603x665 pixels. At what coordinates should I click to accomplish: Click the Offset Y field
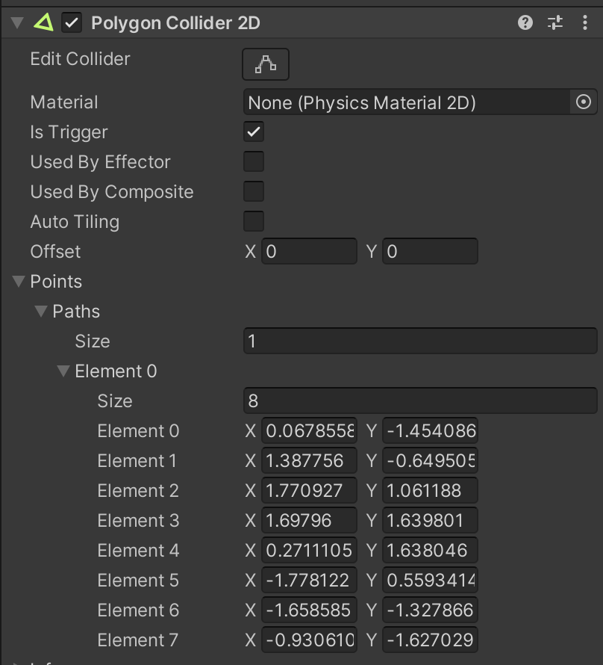tap(430, 252)
